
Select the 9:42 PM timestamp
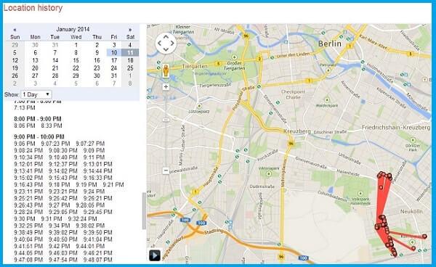pyautogui.click(x=60, y=246)
